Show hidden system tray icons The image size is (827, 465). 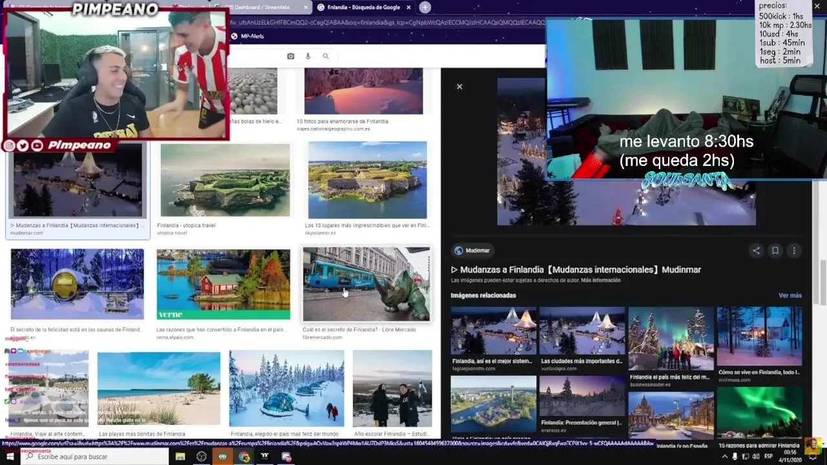pos(724,457)
